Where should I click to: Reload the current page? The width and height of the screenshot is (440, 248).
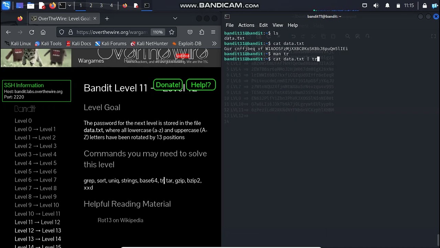32,32
